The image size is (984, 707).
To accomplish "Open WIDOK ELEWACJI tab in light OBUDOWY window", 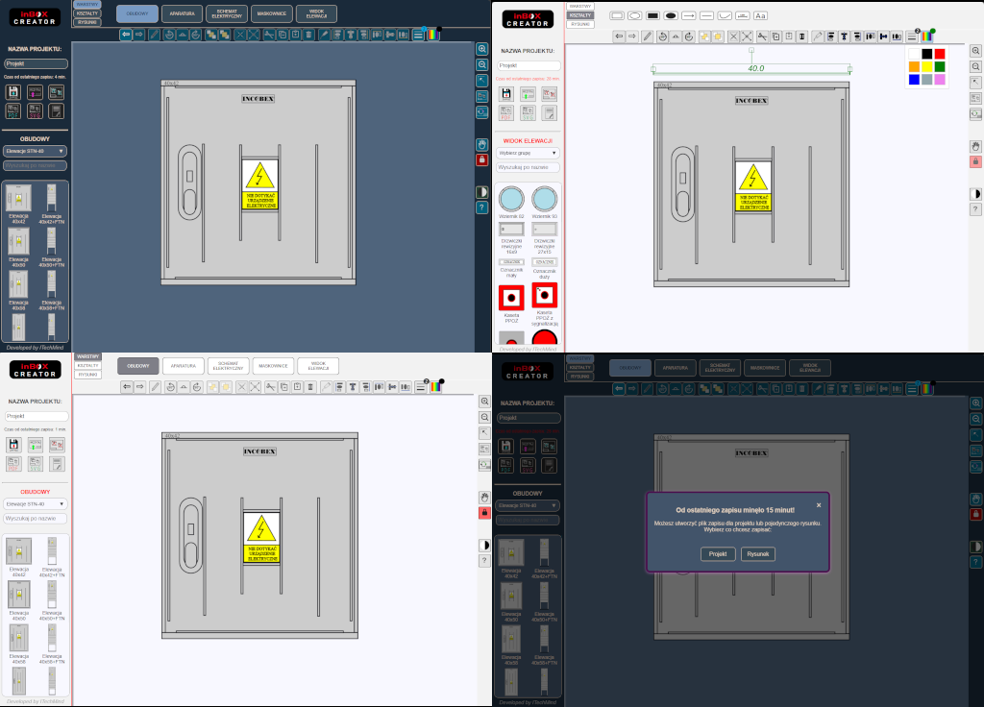I will pos(318,366).
